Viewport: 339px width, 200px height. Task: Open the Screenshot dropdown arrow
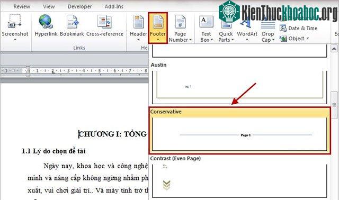point(15,40)
